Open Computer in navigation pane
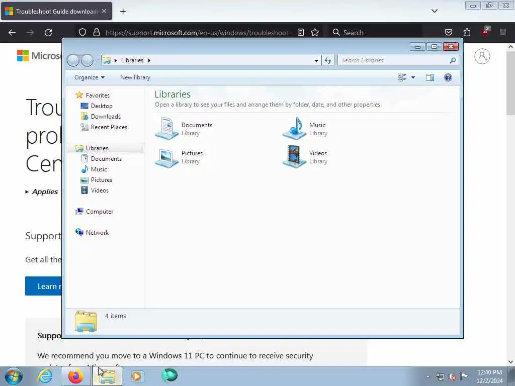Viewport: 515px width, 386px height. tap(99, 212)
